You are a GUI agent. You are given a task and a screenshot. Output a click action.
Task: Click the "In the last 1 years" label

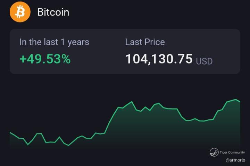pyautogui.click(x=54, y=42)
